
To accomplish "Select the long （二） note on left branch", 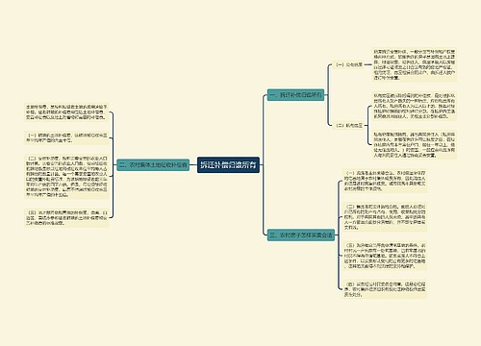I will point(66,176).
